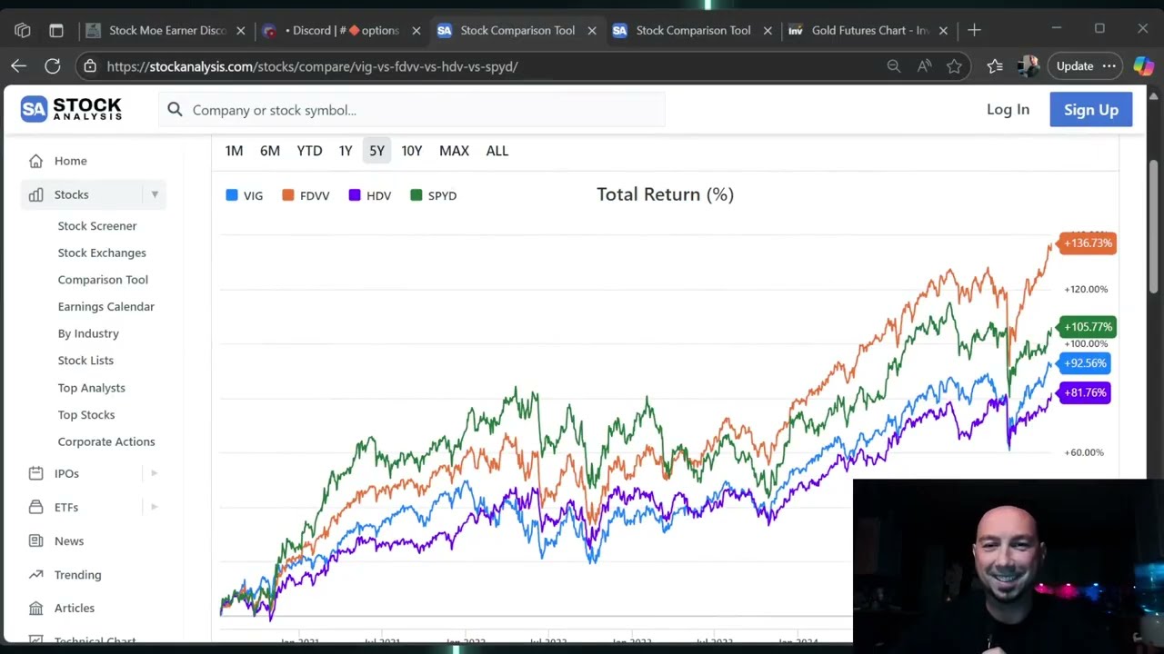This screenshot has height=654, width=1164.
Task: Select the 1Y time range
Action: [x=346, y=151]
